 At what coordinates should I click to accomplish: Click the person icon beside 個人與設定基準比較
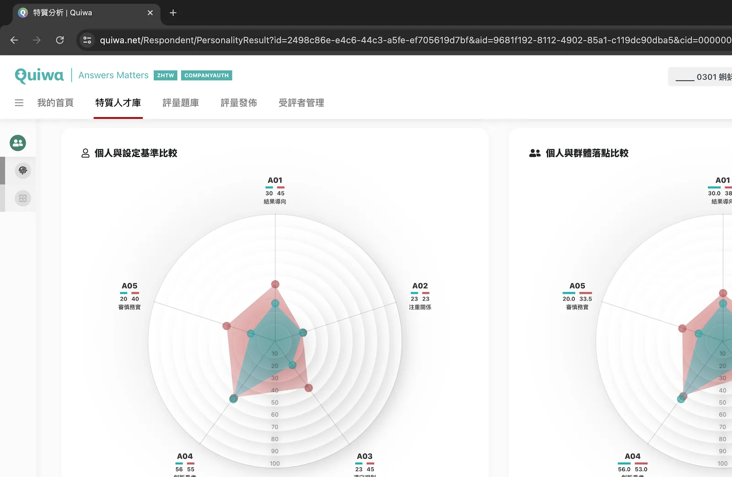click(x=85, y=153)
